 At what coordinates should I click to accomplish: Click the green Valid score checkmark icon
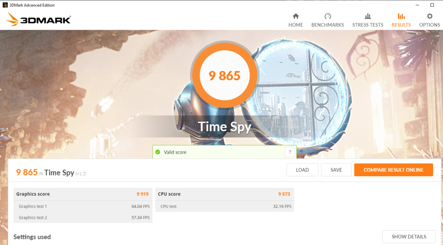coord(157,152)
